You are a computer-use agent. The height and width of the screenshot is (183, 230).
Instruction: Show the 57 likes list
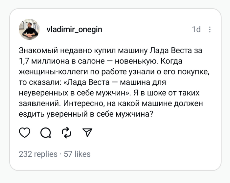[x=77, y=154]
